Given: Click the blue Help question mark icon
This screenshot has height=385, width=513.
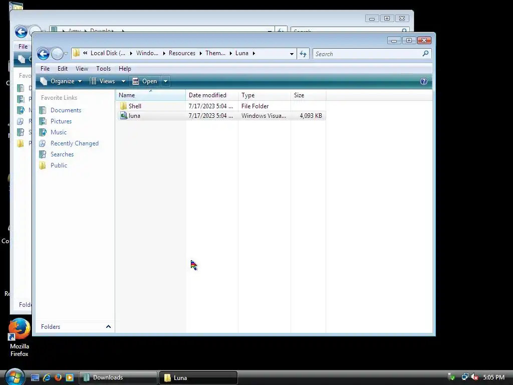Looking at the screenshot, I should click(x=424, y=81).
